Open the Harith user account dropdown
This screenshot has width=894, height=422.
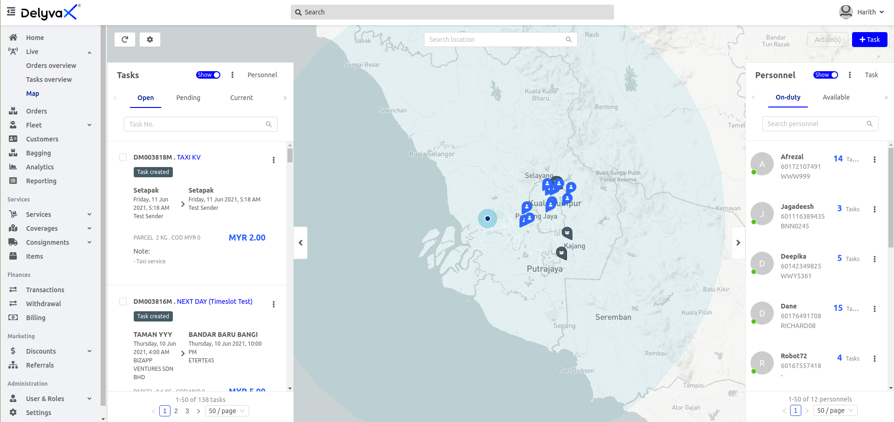point(862,12)
